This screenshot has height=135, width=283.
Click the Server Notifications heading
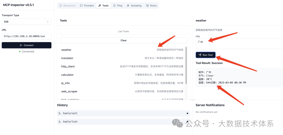pyautogui.click(x=210, y=105)
